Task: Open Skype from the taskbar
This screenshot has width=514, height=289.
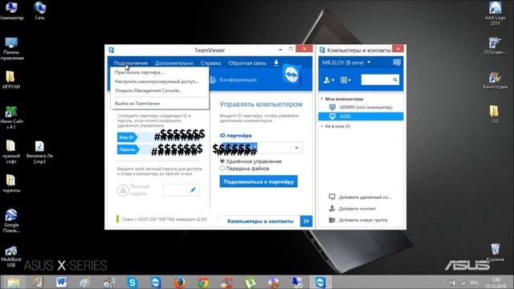Action: click(132, 282)
